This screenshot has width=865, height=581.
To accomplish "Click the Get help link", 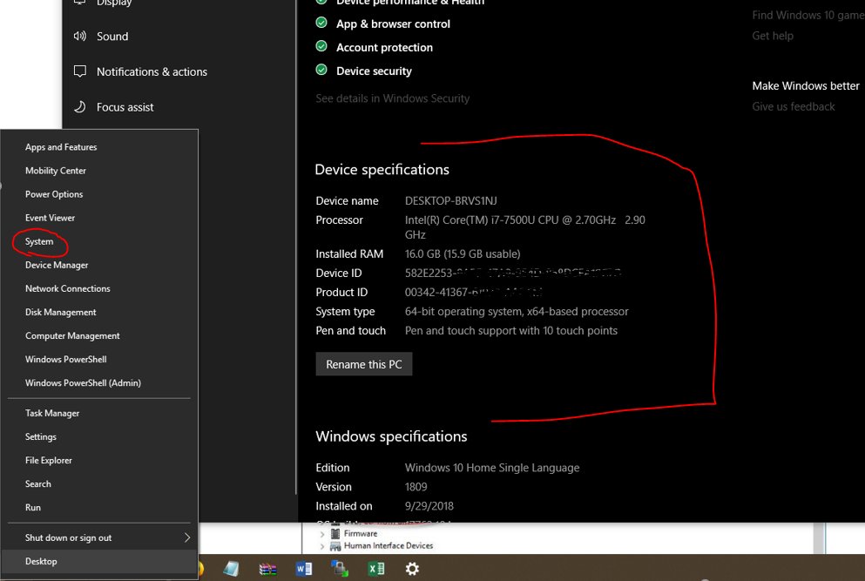I will point(773,36).
